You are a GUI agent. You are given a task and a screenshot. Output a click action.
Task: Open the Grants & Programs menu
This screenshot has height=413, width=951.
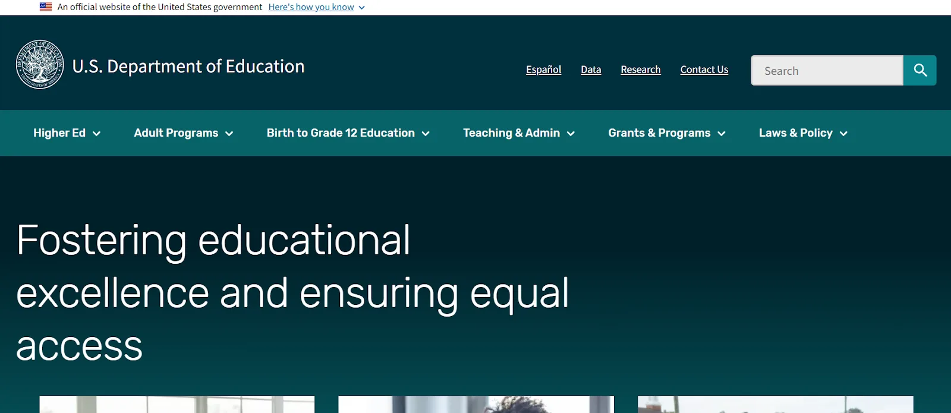[667, 133]
